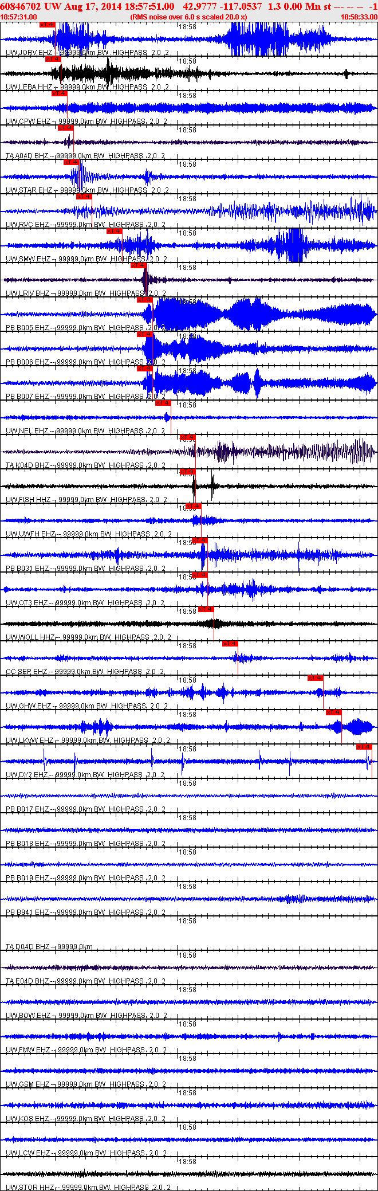Click the pick marker on PB B007 trace

[x=145, y=369]
